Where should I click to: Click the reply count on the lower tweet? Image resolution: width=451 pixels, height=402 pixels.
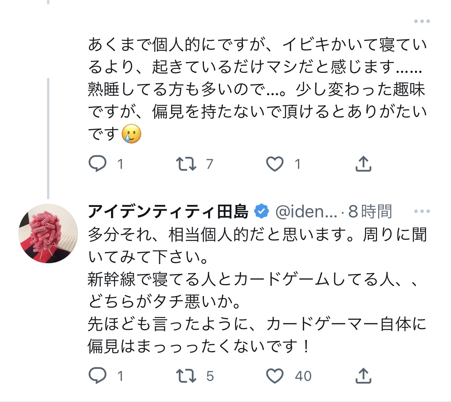(120, 376)
